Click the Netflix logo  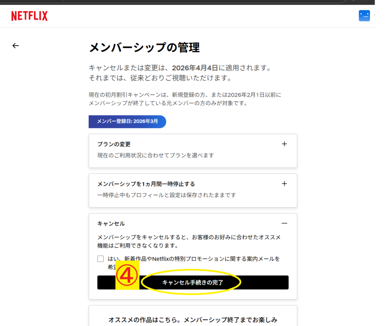pyautogui.click(x=29, y=16)
